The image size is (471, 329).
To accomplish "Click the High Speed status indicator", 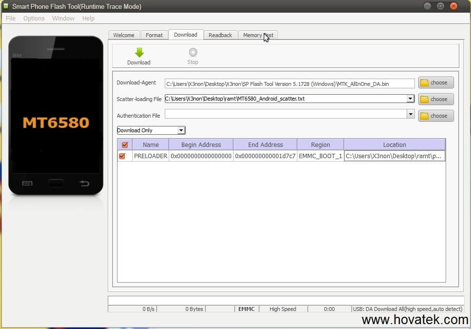I will point(283,308).
